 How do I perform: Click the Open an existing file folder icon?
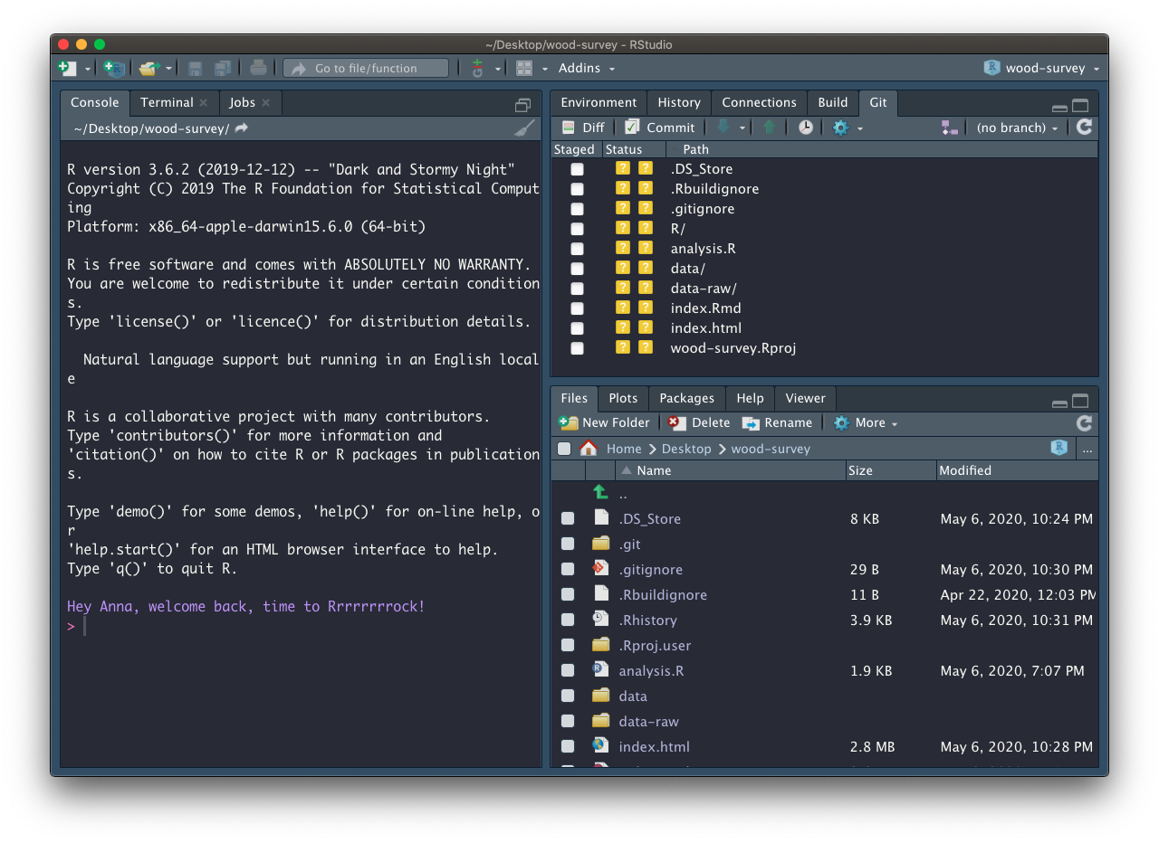(x=149, y=68)
